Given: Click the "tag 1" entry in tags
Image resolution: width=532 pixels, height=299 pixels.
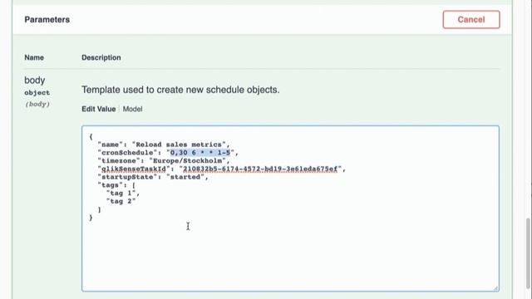Looking at the screenshot, I should [121, 194].
